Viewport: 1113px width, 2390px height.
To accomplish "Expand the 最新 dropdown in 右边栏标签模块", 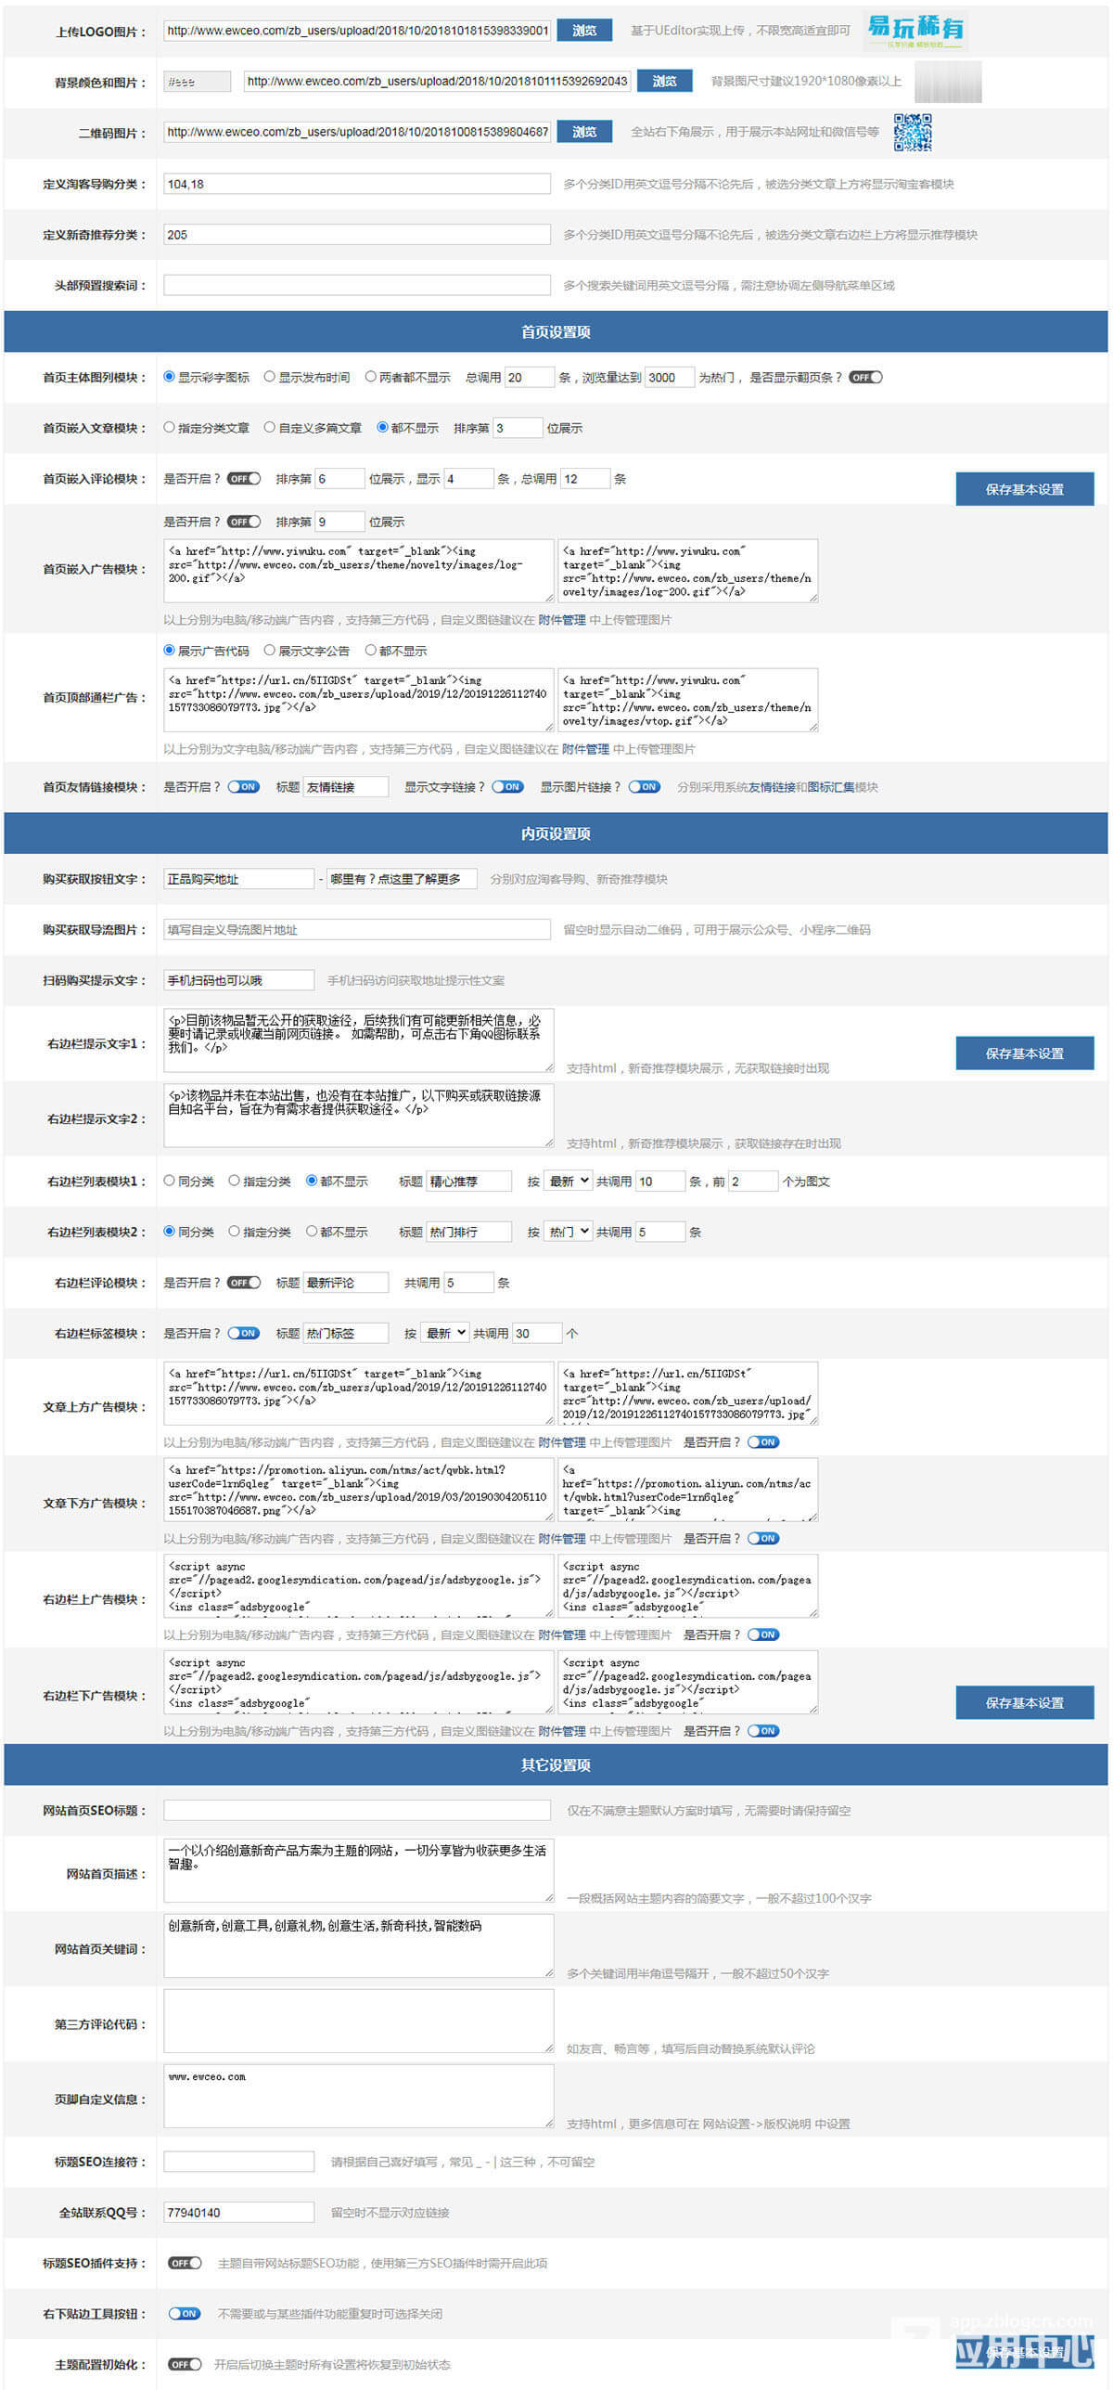I will click(x=445, y=1334).
